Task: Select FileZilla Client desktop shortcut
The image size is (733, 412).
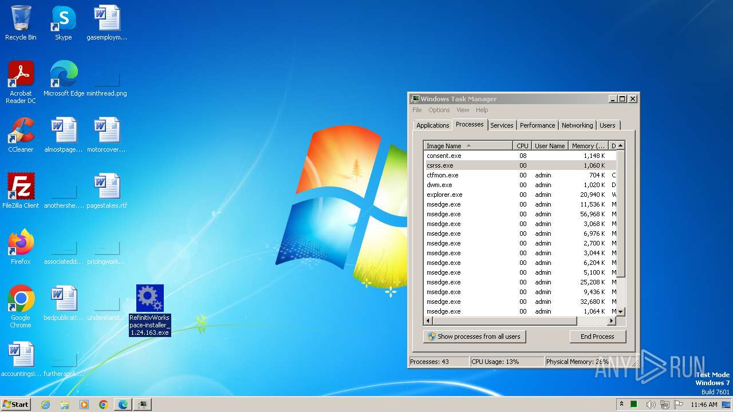Action: point(21,191)
